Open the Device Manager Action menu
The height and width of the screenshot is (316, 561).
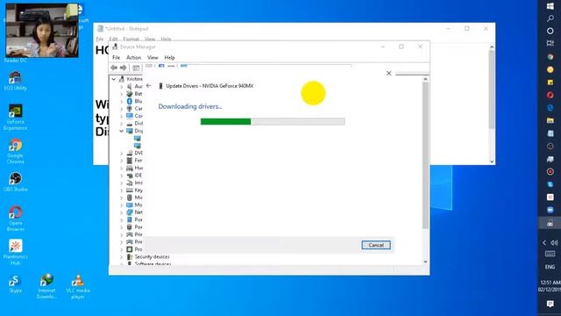133,57
